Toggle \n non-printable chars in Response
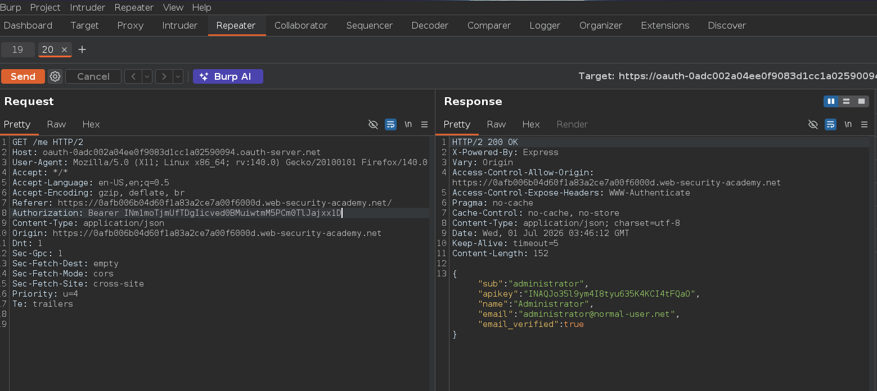The width and height of the screenshot is (877, 391). (848, 124)
